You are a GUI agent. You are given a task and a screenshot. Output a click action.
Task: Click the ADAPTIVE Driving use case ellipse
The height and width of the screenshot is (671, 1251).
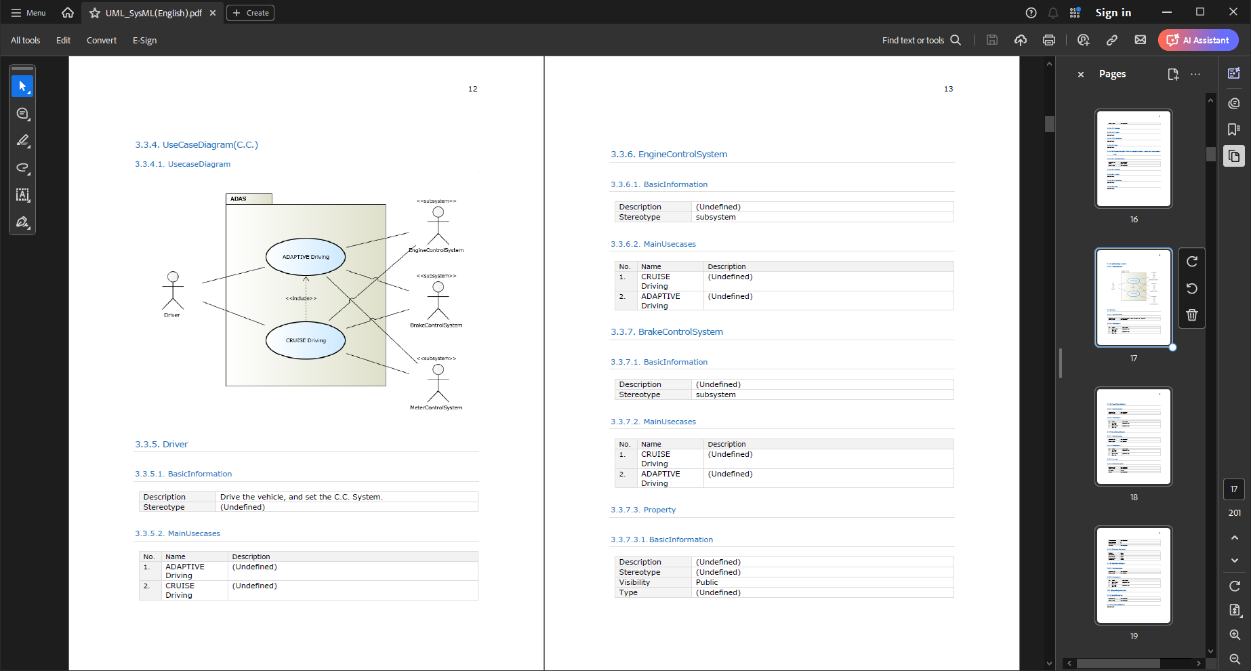point(306,257)
